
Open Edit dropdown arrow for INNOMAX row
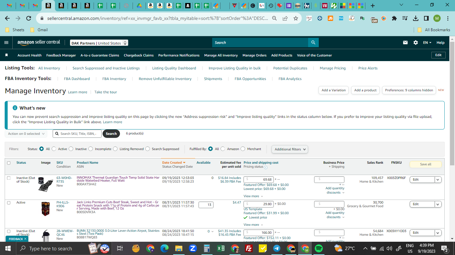point(438,180)
